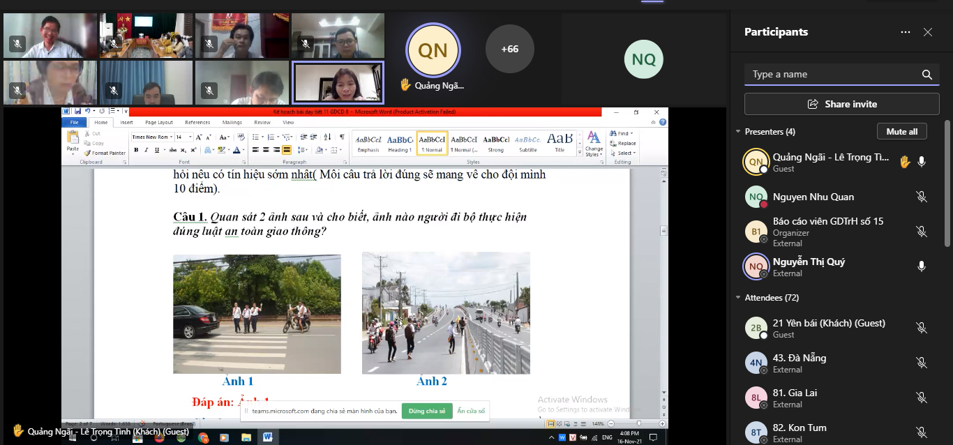Image resolution: width=953 pixels, height=445 pixels.
Task: Open the +66 more participants bubble
Action: [x=510, y=49]
